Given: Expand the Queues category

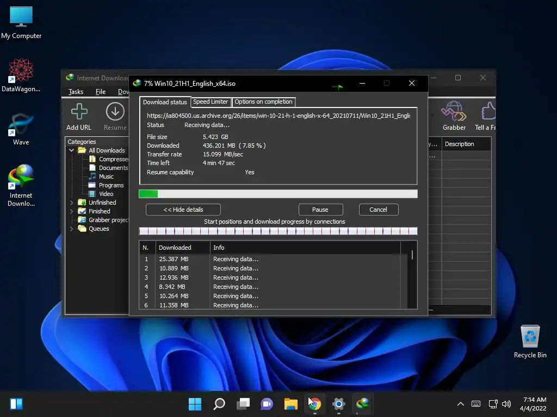Looking at the screenshot, I should [x=72, y=229].
